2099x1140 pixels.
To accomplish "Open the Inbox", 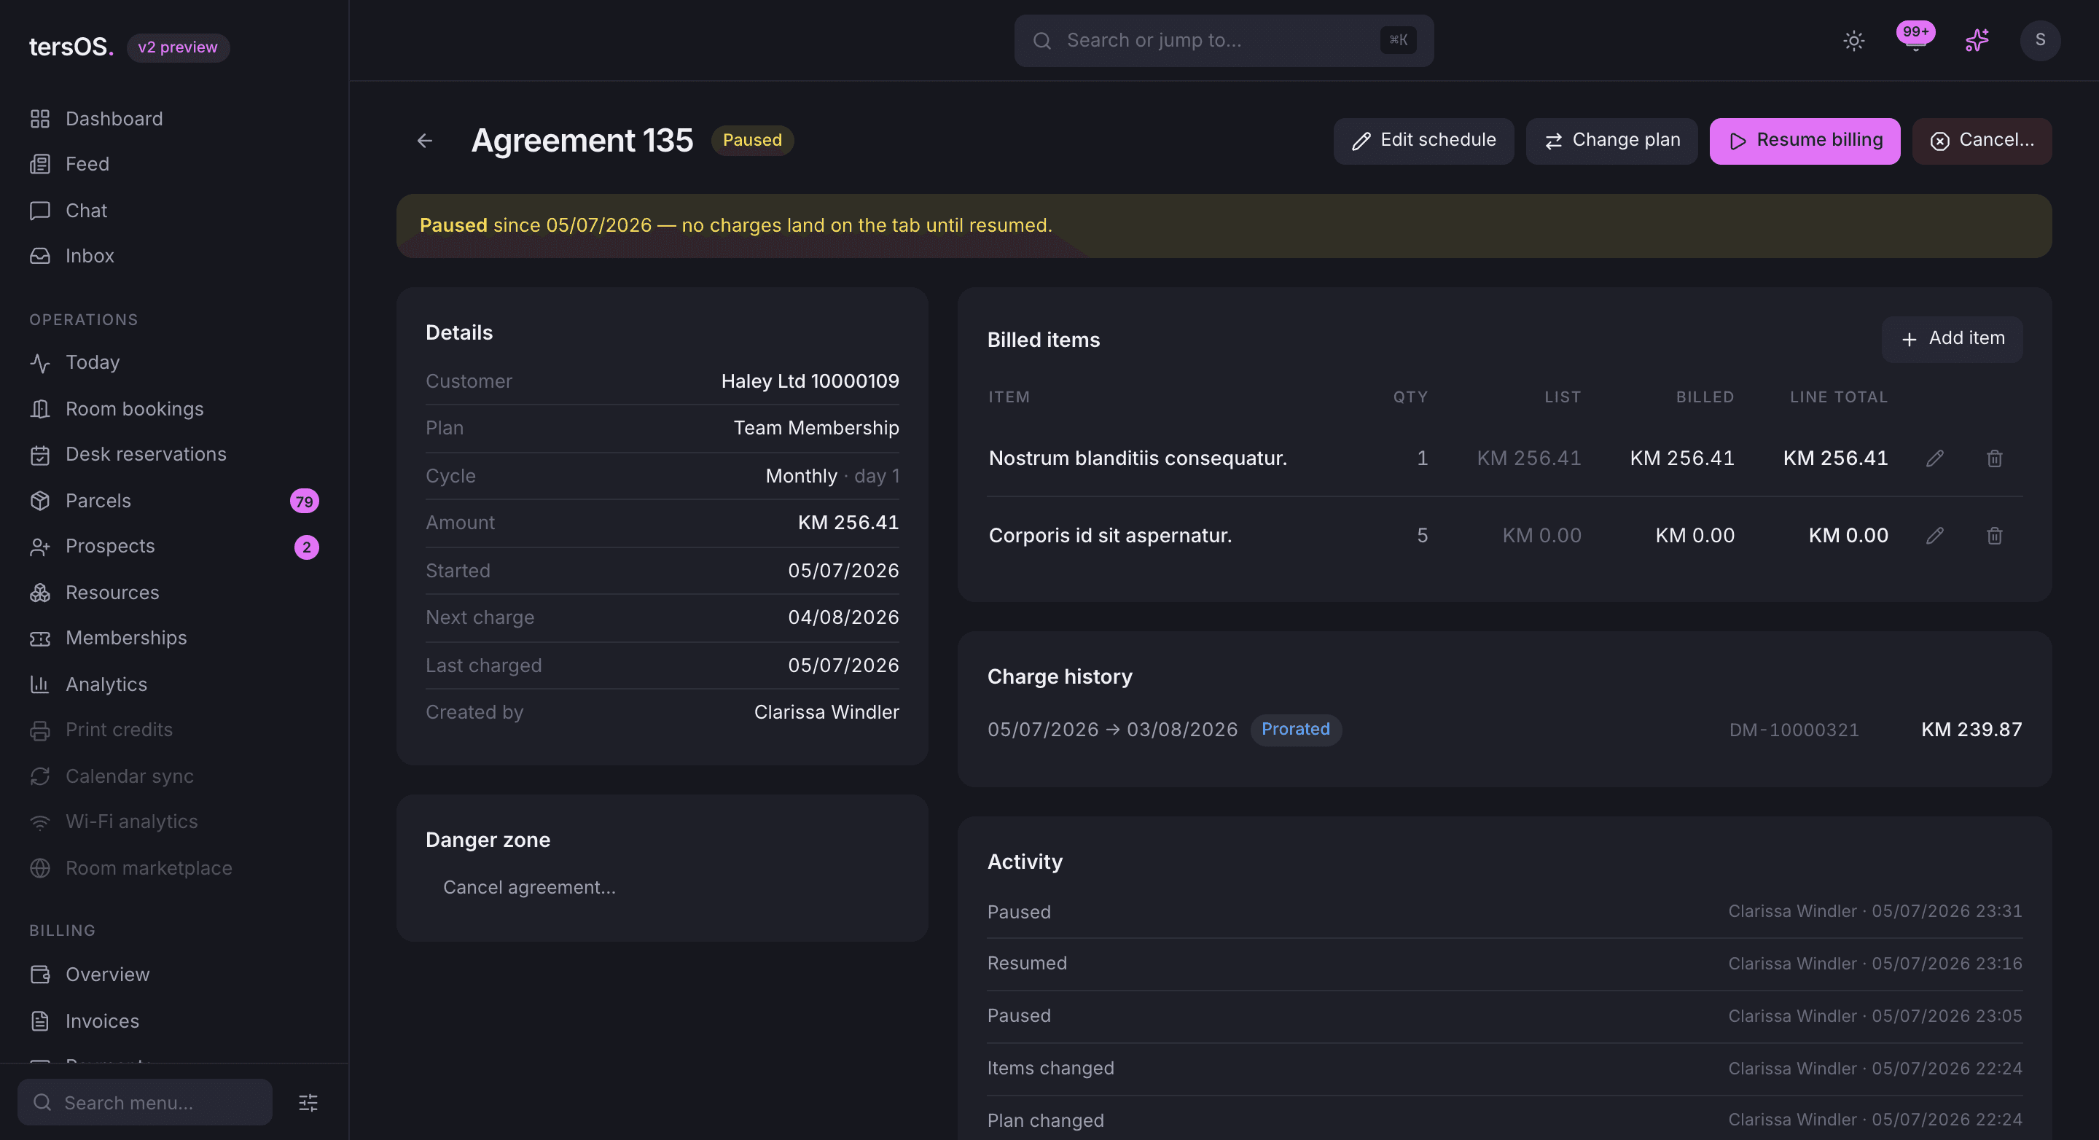I will tap(174, 256).
